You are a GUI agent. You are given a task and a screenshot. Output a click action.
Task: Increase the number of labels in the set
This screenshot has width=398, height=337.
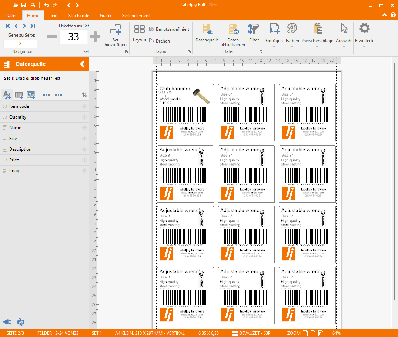pos(95,37)
